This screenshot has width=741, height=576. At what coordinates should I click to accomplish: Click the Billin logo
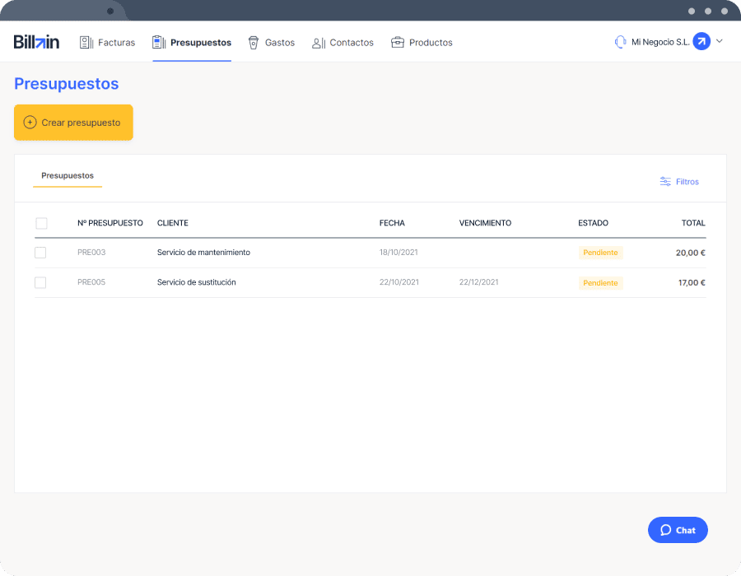tap(36, 42)
